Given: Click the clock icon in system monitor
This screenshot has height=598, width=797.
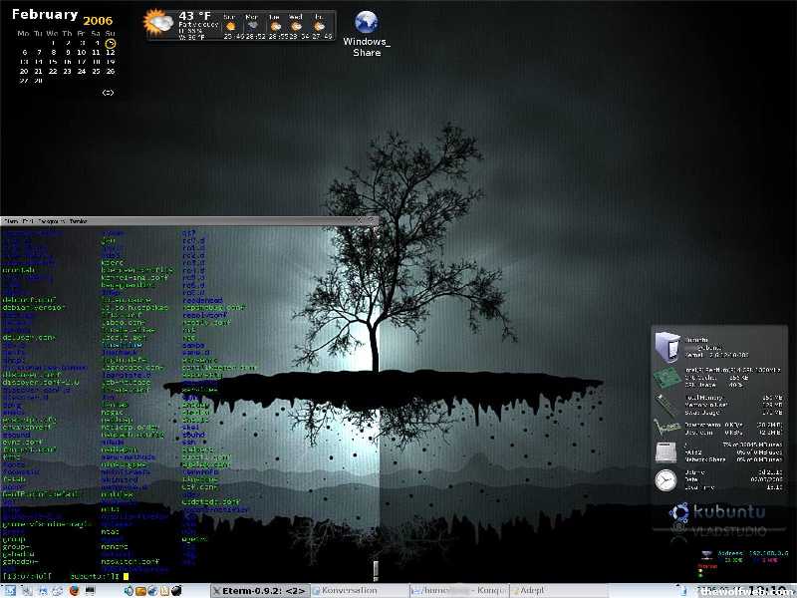Looking at the screenshot, I should (664, 480).
